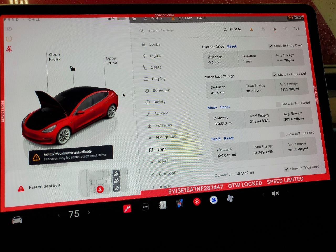
Task: Uncheck Odometer Show in Trips Card
Action: coord(286,169)
